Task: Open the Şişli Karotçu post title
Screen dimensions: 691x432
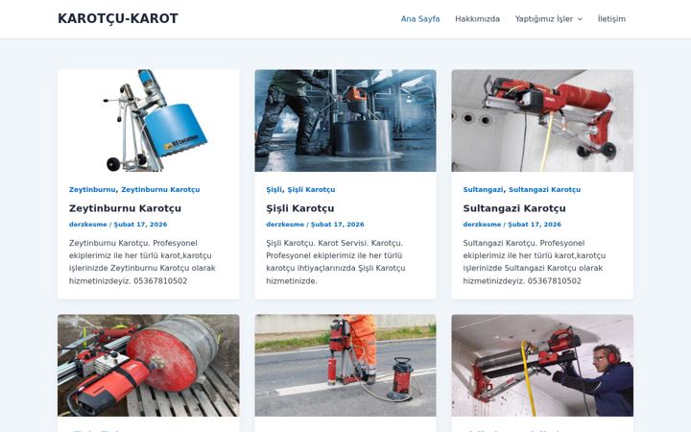Action: pyautogui.click(x=300, y=208)
